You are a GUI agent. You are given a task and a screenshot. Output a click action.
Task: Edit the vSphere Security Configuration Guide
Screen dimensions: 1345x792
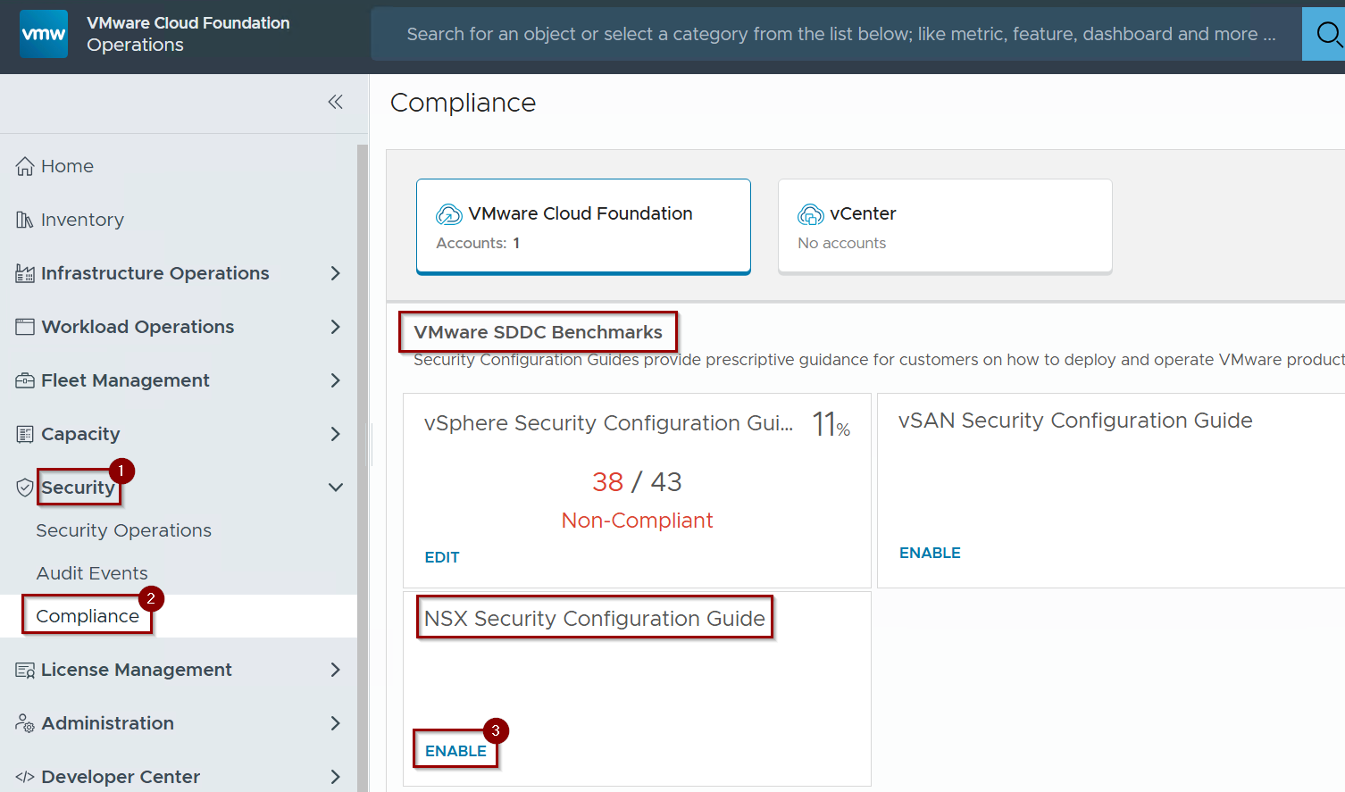point(442,557)
